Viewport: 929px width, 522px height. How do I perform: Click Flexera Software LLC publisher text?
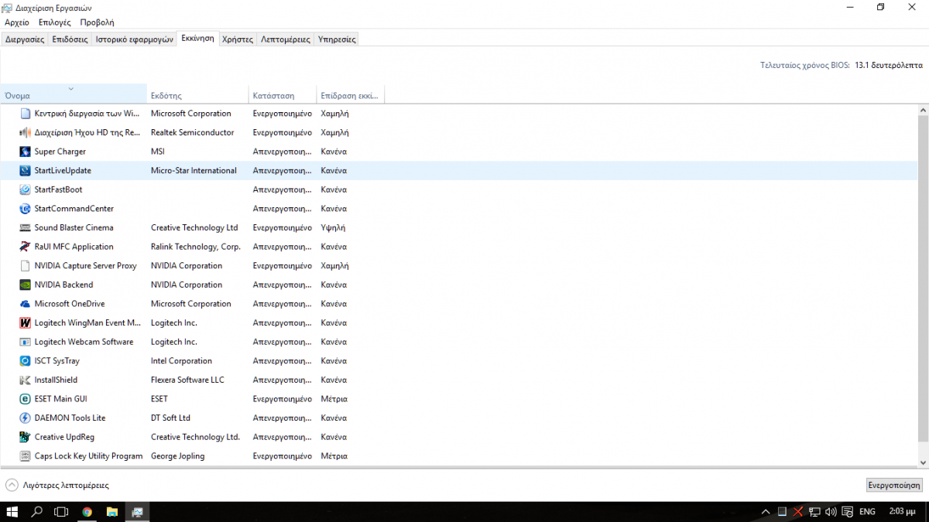pos(187,380)
